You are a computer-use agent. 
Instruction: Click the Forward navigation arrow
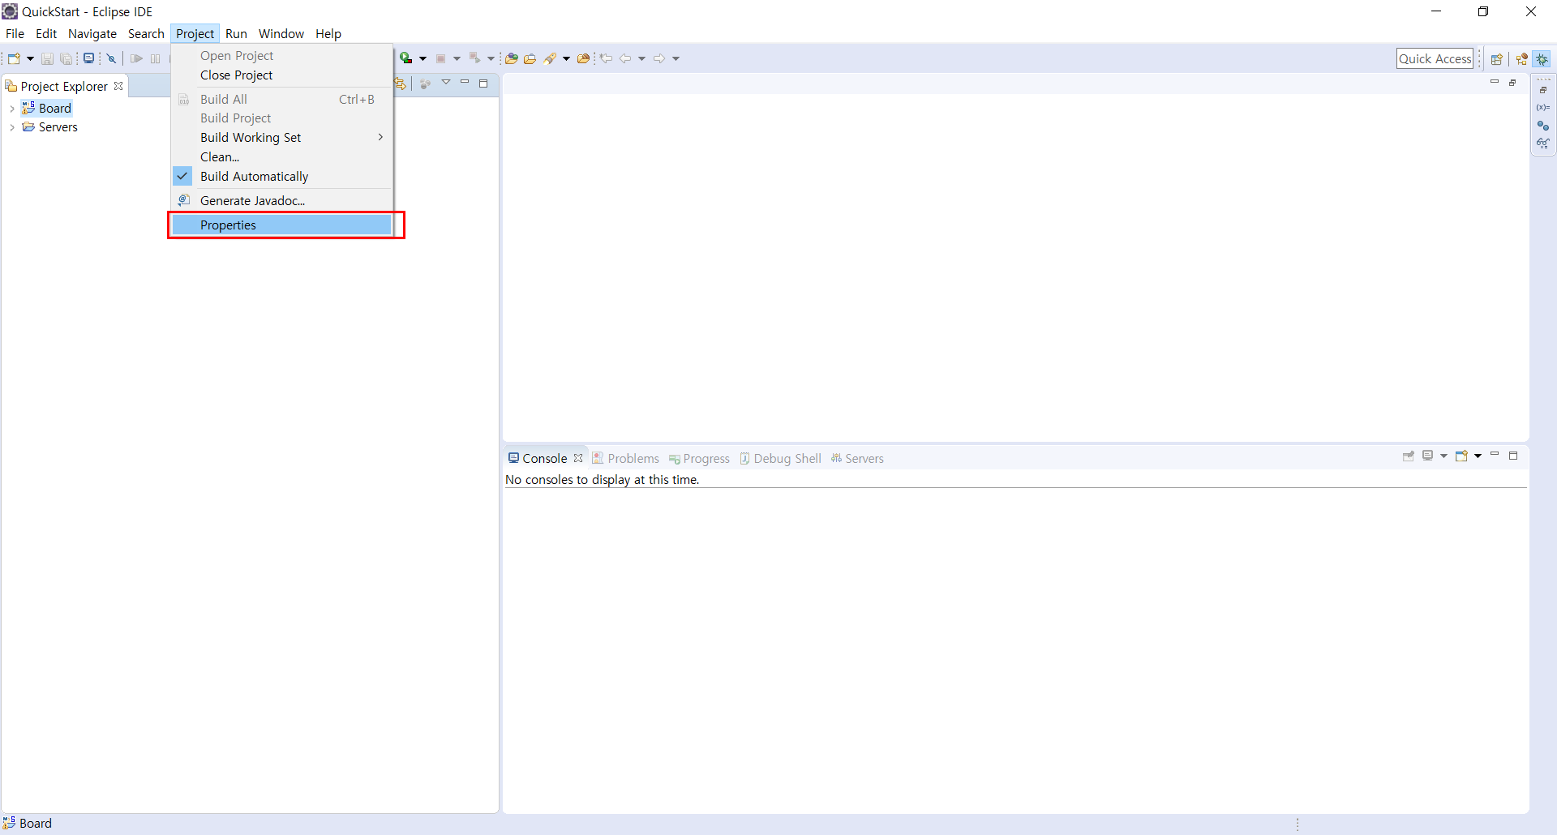(x=659, y=58)
